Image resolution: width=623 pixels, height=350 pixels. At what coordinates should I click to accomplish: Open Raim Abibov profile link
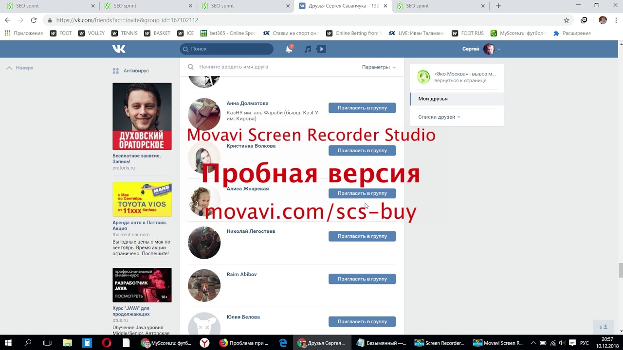241,275
